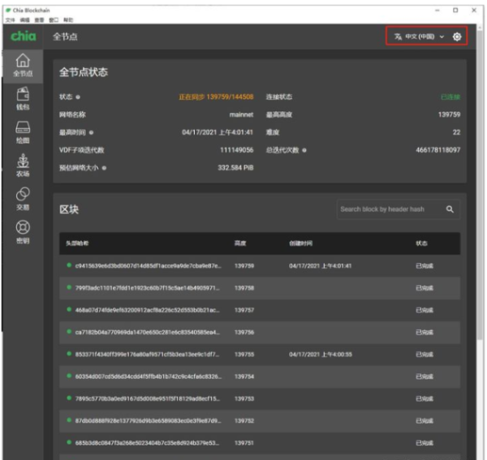
Task: Open the 农场 farm page
Action: click(x=23, y=166)
